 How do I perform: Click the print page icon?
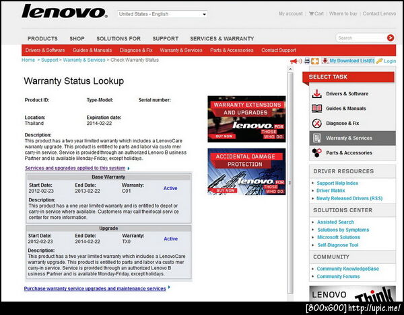coord(307,61)
